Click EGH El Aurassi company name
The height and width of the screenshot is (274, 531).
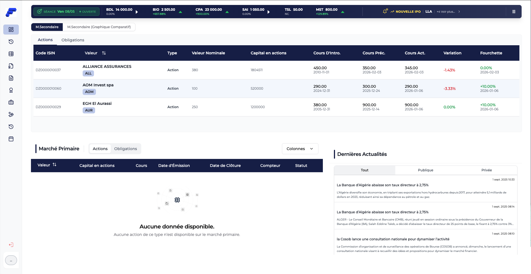click(x=97, y=103)
